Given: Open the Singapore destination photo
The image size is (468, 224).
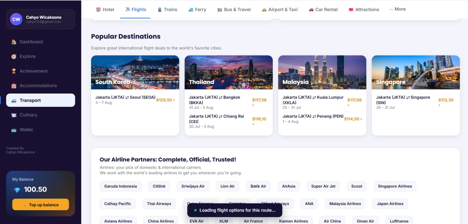Looking at the screenshot, I should coord(416,72).
